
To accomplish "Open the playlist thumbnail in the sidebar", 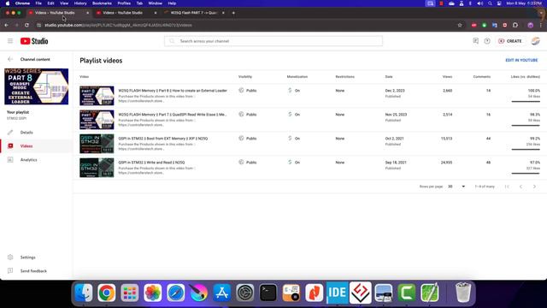I will click(36, 86).
